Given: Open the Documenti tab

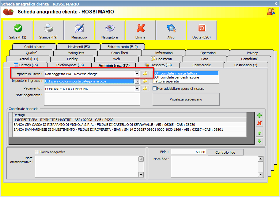Looking at the screenshot, I should pos(161,59).
